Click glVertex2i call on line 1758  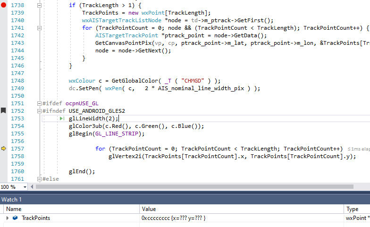[x=125, y=156]
